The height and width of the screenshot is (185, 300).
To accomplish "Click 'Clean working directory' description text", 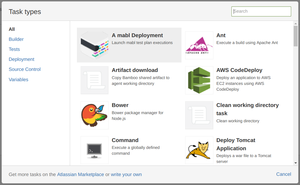I will coord(238,121).
